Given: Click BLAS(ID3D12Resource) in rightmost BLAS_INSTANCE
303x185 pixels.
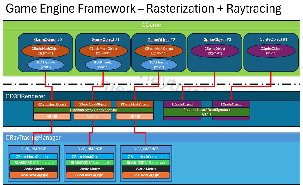Looking at the screenshot, I should click(146, 163).
